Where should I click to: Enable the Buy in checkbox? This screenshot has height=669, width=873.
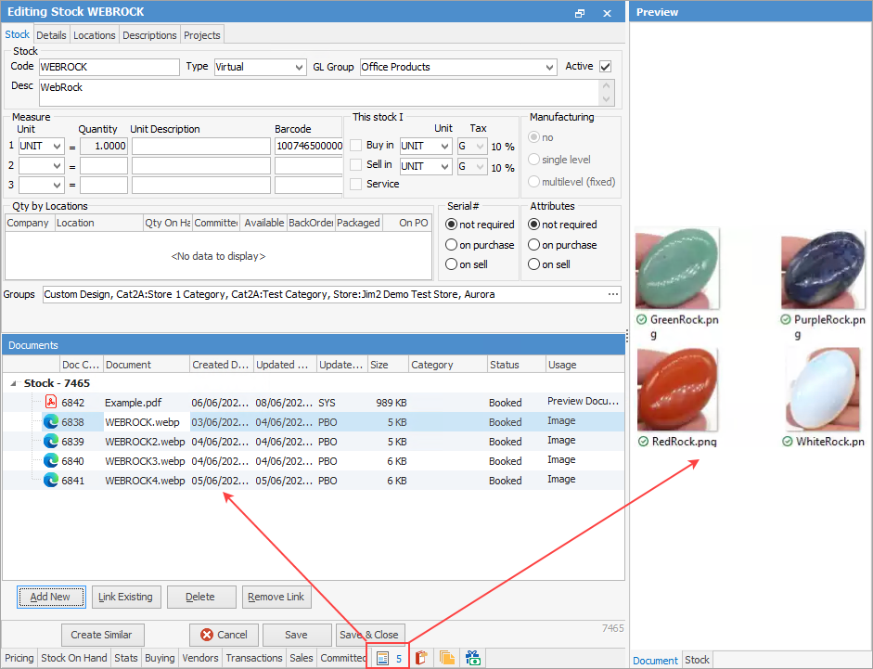(356, 146)
